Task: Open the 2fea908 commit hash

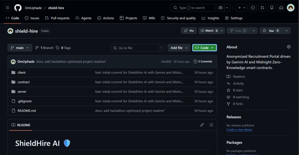Action: pos(166,62)
